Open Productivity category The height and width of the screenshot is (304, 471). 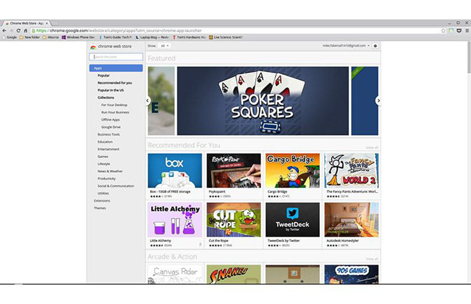point(106,178)
